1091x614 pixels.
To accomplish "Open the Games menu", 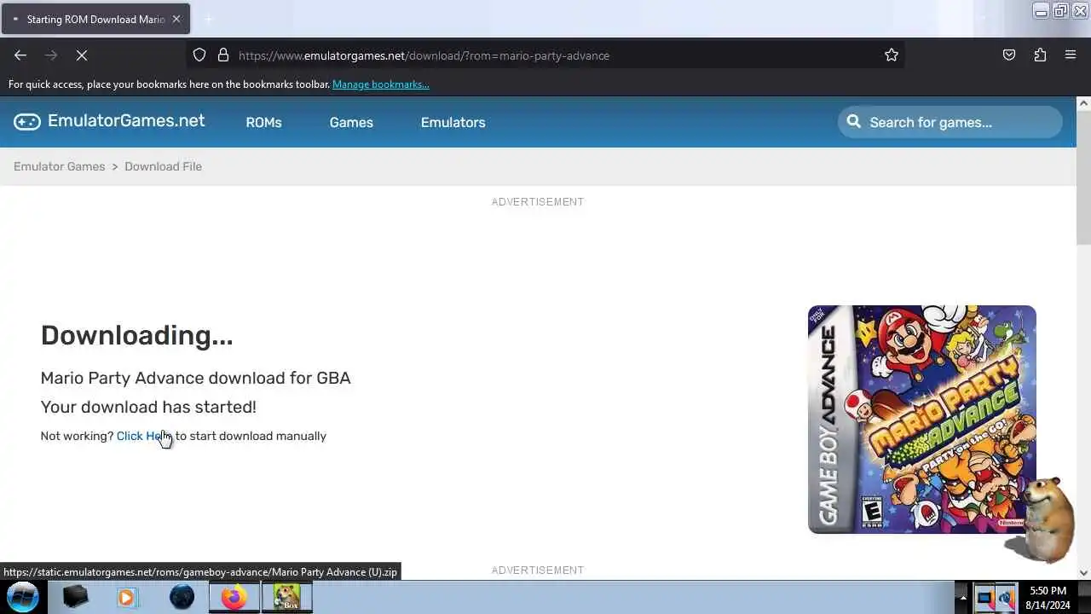I will [351, 123].
